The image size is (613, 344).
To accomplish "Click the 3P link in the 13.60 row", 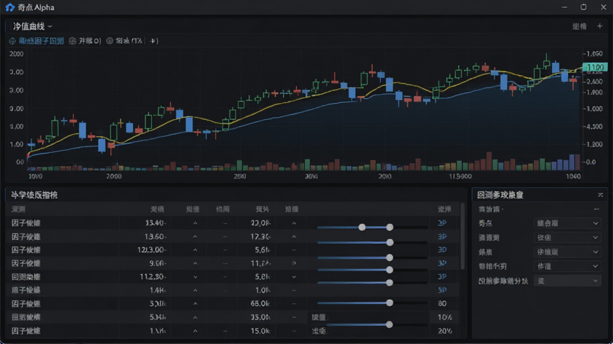I will coord(442,236).
